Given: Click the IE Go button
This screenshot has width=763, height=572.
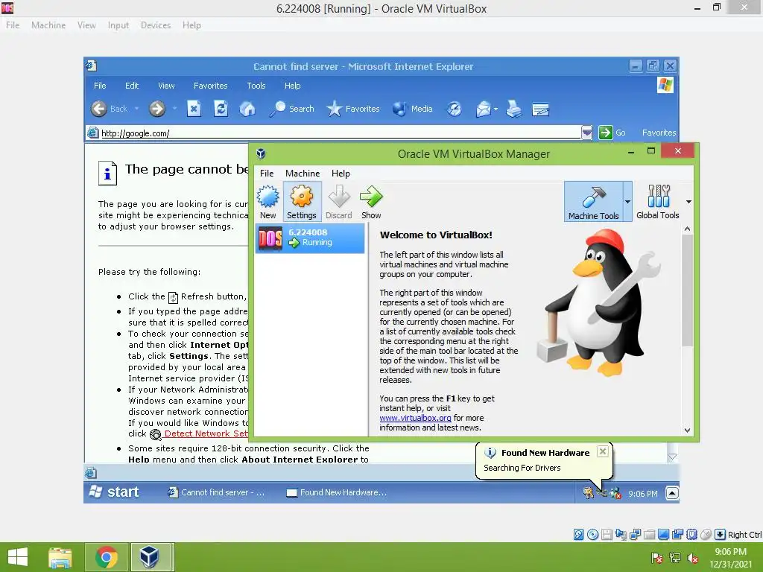Looking at the screenshot, I should [612, 133].
